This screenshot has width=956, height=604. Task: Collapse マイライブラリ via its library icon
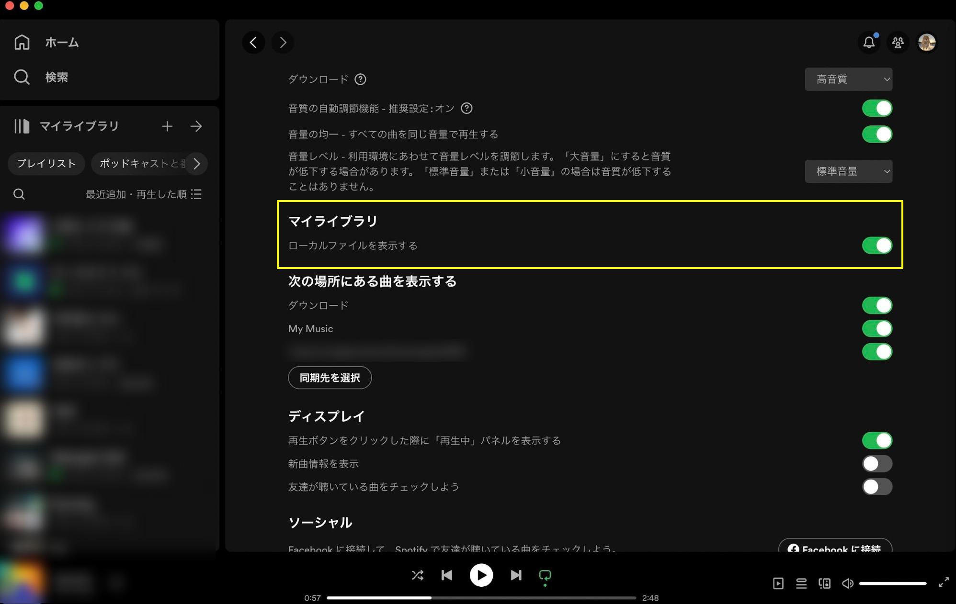pyautogui.click(x=22, y=126)
